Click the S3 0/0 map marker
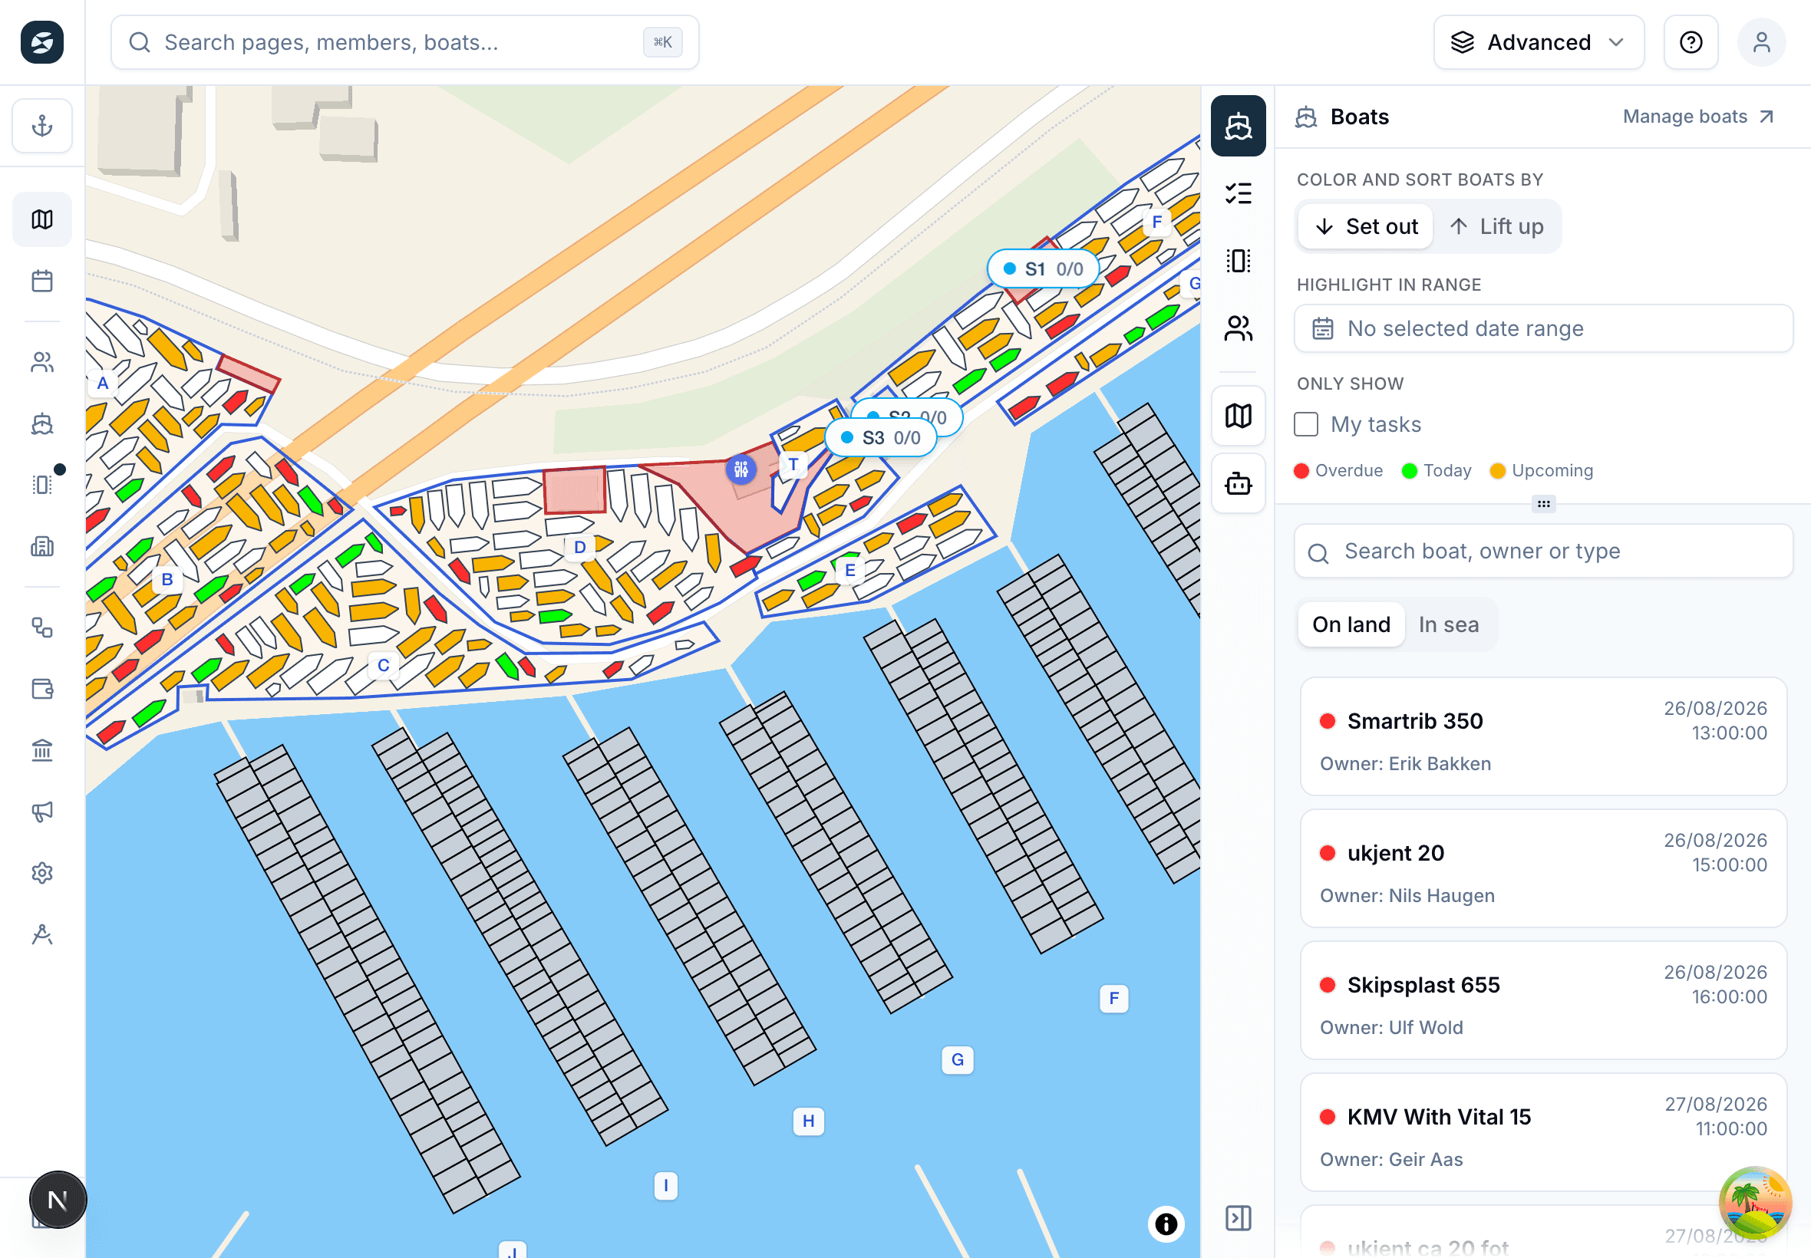This screenshot has height=1258, width=1811. pyautogui.click(x=880, y=437)
